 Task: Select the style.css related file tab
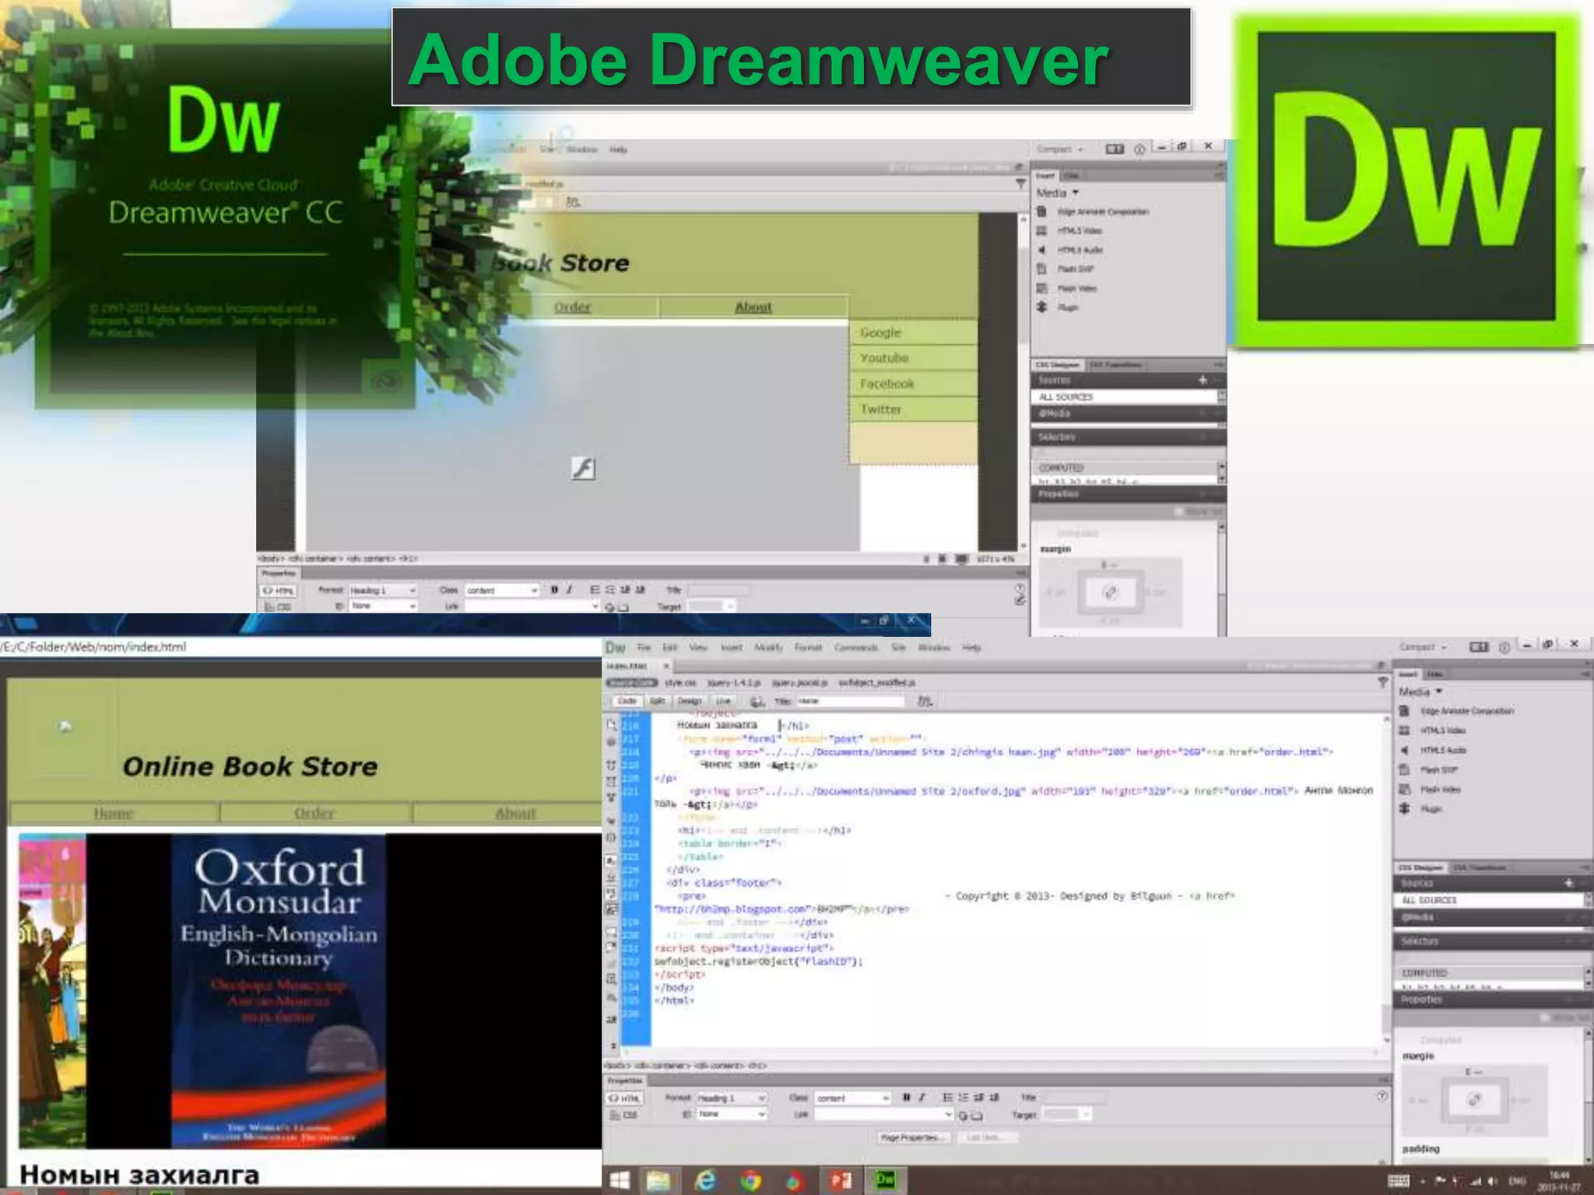(680, 682)
